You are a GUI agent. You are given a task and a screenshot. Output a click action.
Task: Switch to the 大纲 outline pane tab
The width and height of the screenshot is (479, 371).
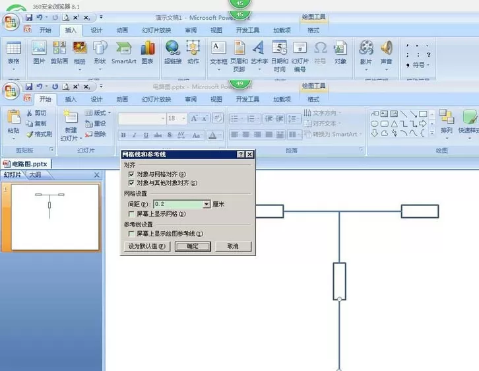tap(35, 175)
